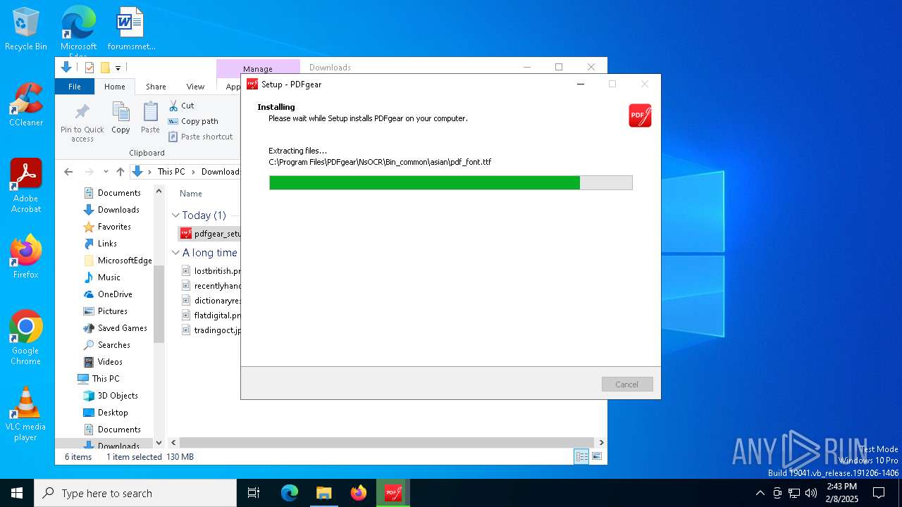Open notification center on taskbar
The height and width of the screenshot is (507, 902).
(879, 493)
